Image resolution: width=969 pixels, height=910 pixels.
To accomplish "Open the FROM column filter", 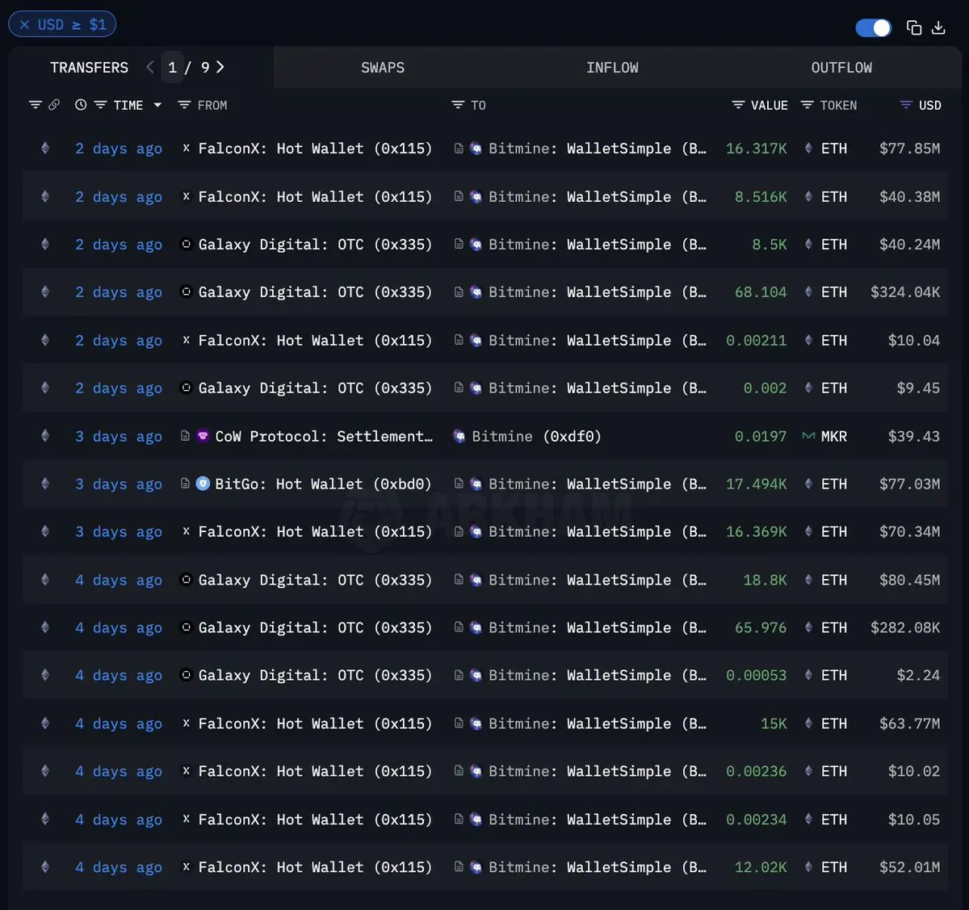I will [184, 105].
